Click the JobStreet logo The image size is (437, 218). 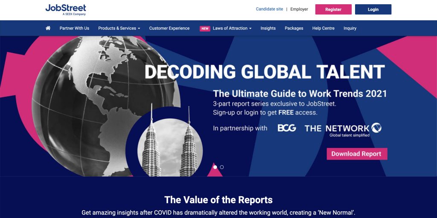(66, 10)
